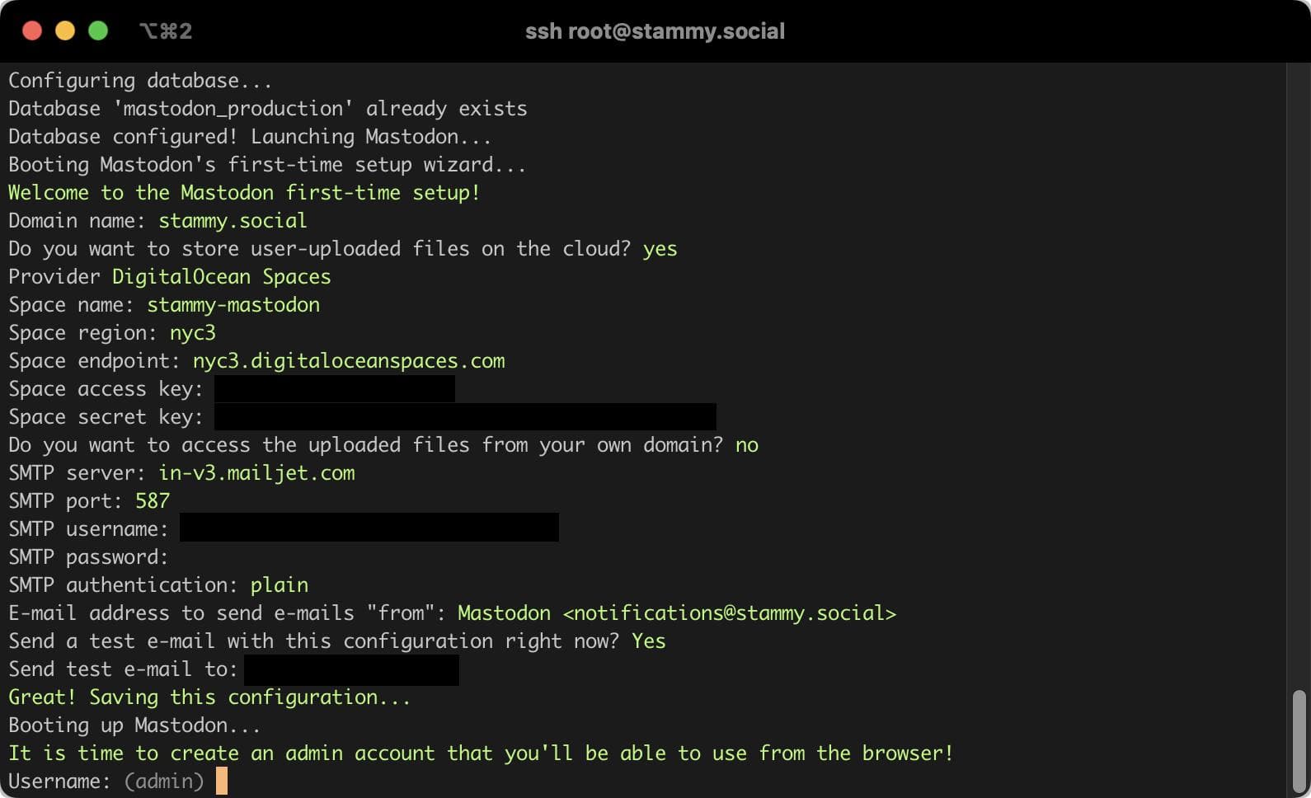Click the redacted Space access key

coord(335,389)
